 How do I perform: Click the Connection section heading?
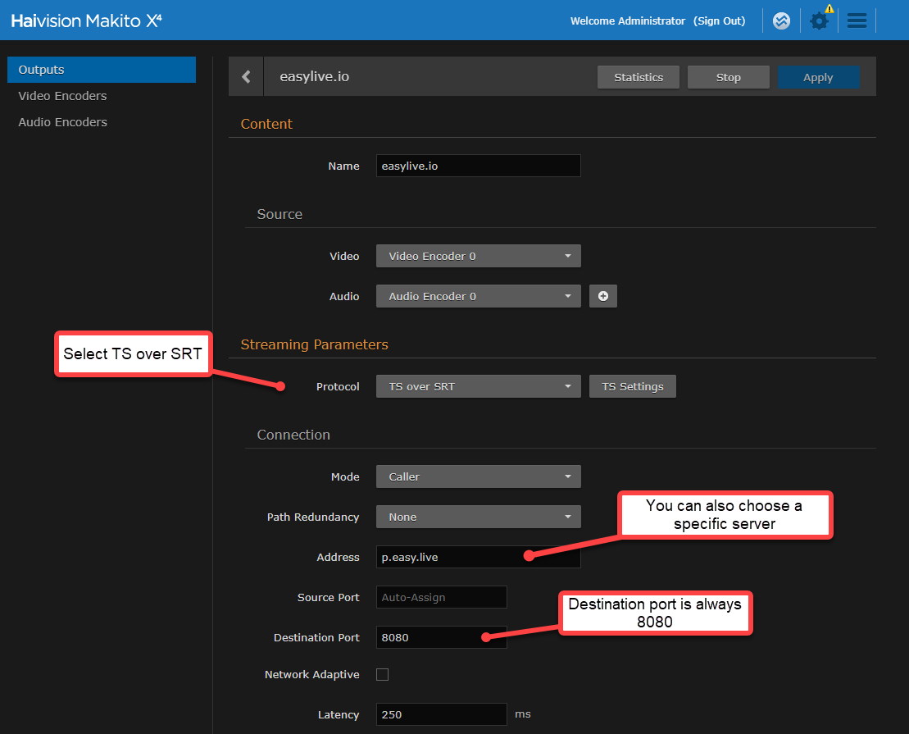(x=293, y=435)
